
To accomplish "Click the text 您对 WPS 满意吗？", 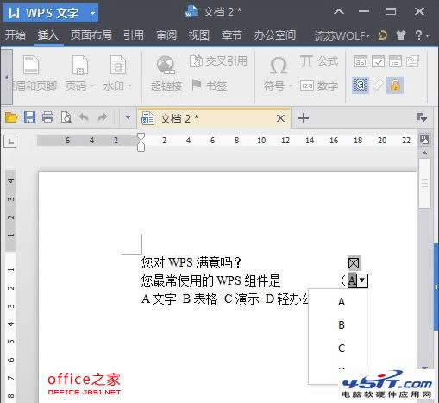I will tap(191, 262).
